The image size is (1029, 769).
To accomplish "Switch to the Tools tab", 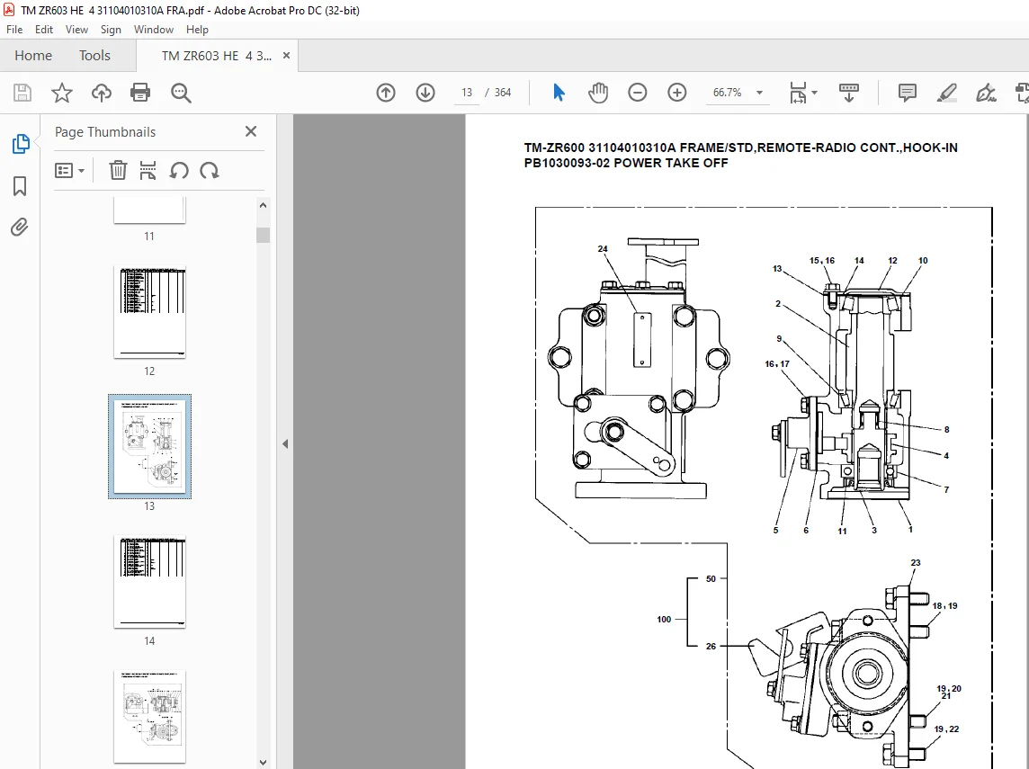I will 94,56.
